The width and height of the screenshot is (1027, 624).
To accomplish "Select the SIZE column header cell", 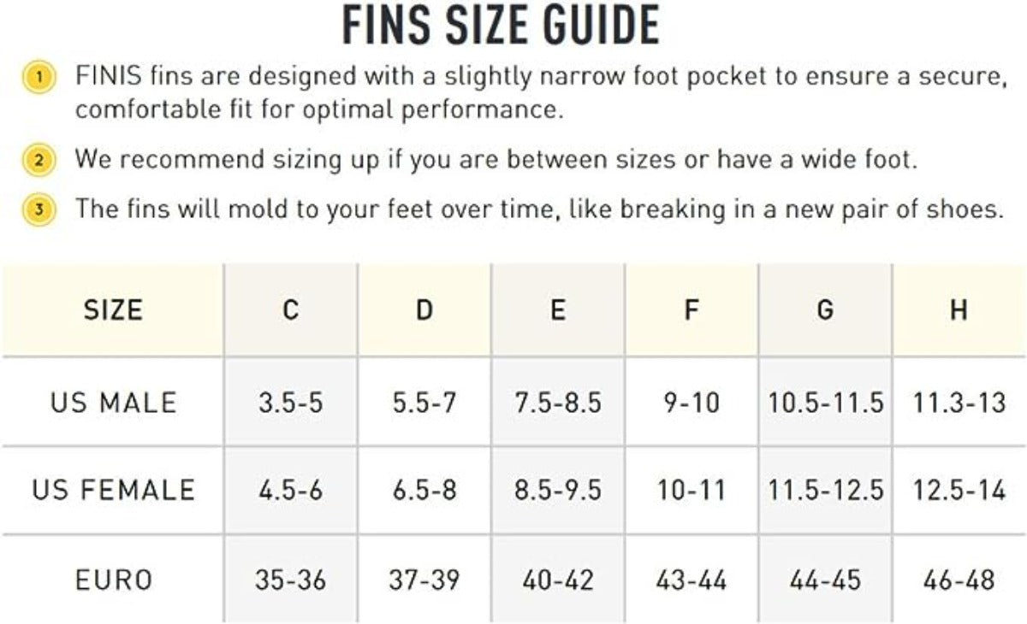I will 113,309.
